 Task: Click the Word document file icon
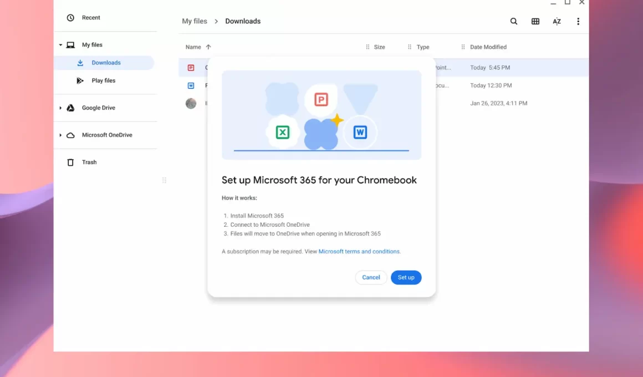coord(191,85)
